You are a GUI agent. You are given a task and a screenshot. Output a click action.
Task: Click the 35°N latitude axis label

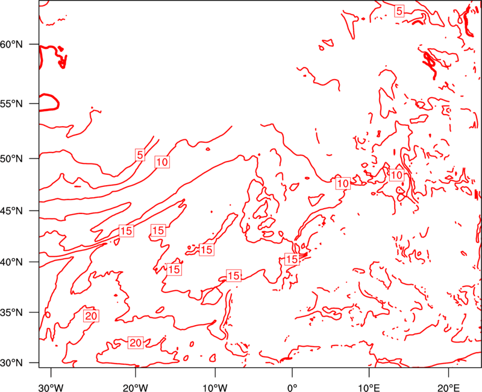[x=11, y=312]
